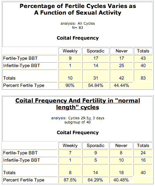Screen dimensions: 155x186
Task: Click the 90% percent fertile cell
Action: pos(70,86)
